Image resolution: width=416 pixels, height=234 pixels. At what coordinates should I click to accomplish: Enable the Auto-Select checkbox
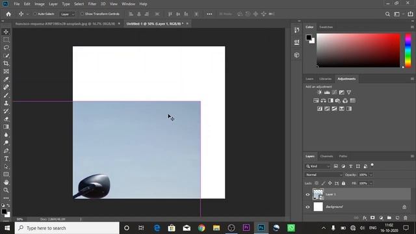point(35,14)
